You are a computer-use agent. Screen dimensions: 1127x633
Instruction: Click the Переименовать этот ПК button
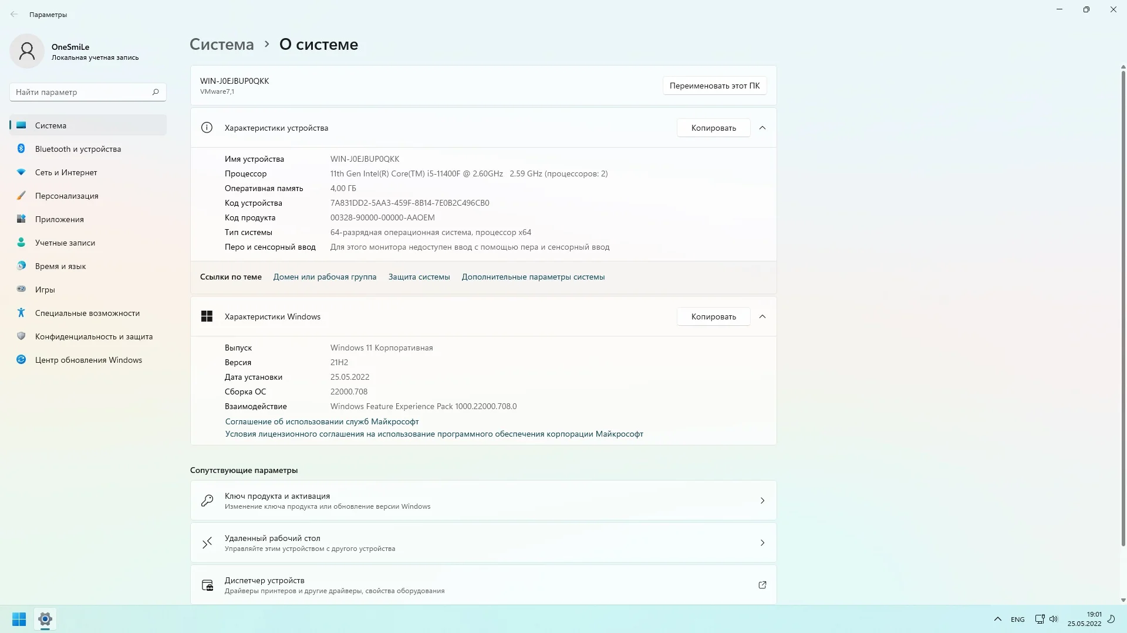[x=714, y=86]
